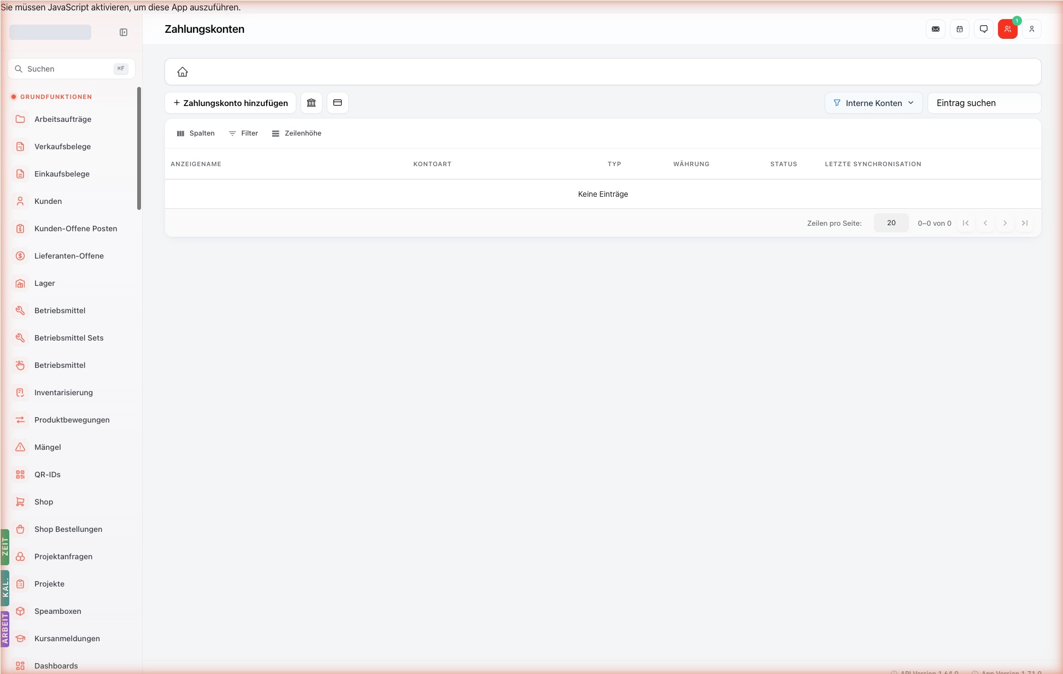Click Lager warehouse icon

20,283
